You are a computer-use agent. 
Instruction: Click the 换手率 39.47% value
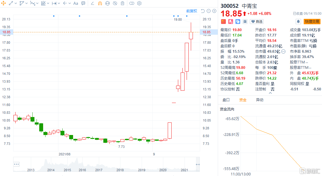(x=308, y=57)
